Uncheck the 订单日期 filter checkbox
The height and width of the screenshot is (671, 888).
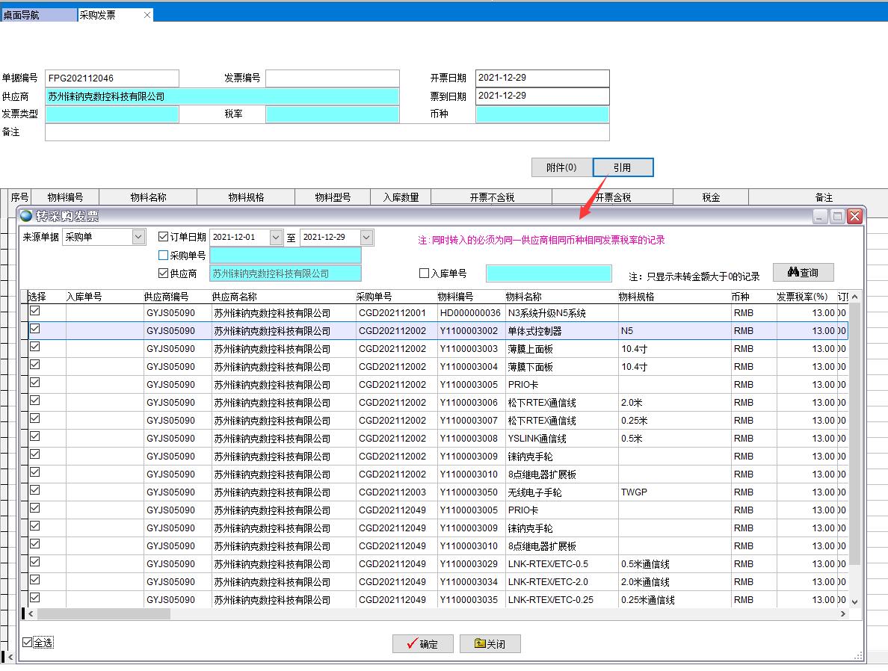(x=164, y=237)
